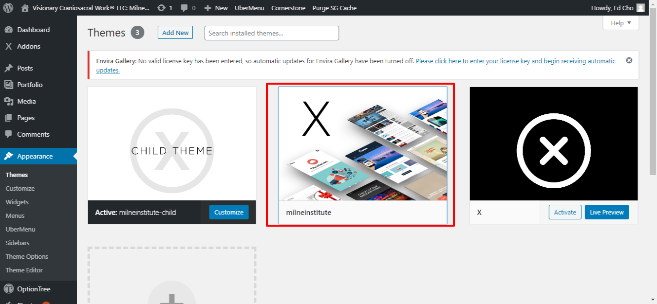657x304 pixels.
Task: Click the user avatar in admin bar
Action: click(640, 8)
